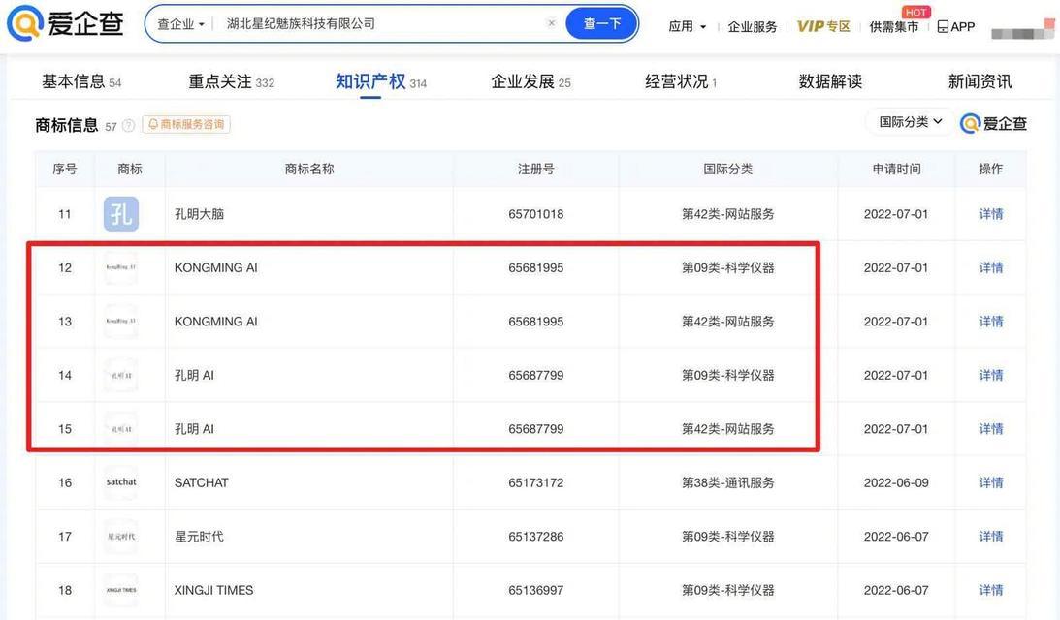This screenshot has height=620, width=1060.
Task: Click the 星元时代 trademark thumbnail
Action: pos(121,537)
